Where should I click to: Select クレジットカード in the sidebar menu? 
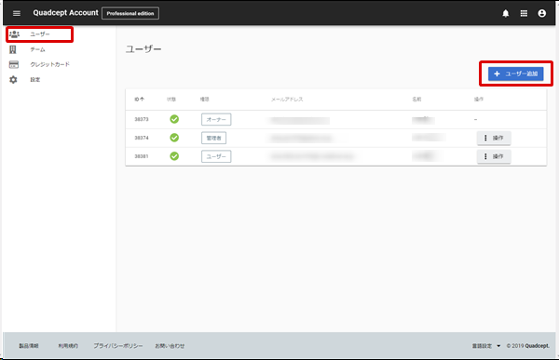50,64
